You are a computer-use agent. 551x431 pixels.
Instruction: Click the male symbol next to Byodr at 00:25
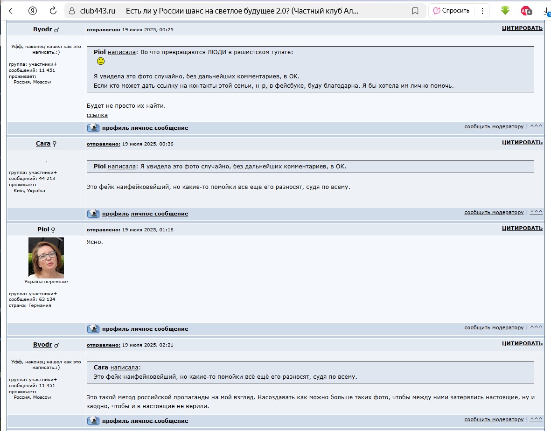pyautogui.click(x=56, y=30)
